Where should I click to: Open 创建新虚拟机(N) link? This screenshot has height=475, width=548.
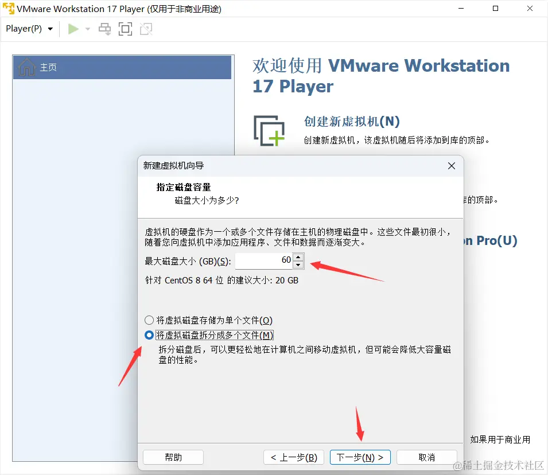pos(352,121)
